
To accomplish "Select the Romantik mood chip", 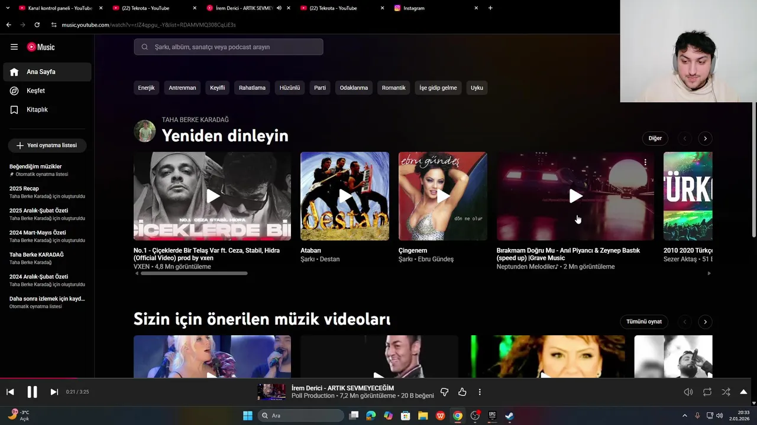I will pyautogui.click(x=394, y=87).
